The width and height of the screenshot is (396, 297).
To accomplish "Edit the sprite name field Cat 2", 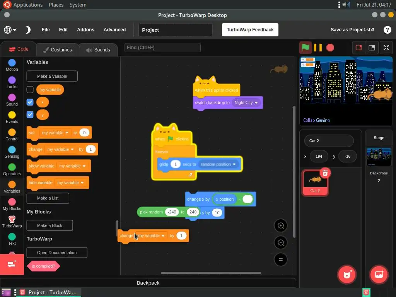I will click(329, 141).
